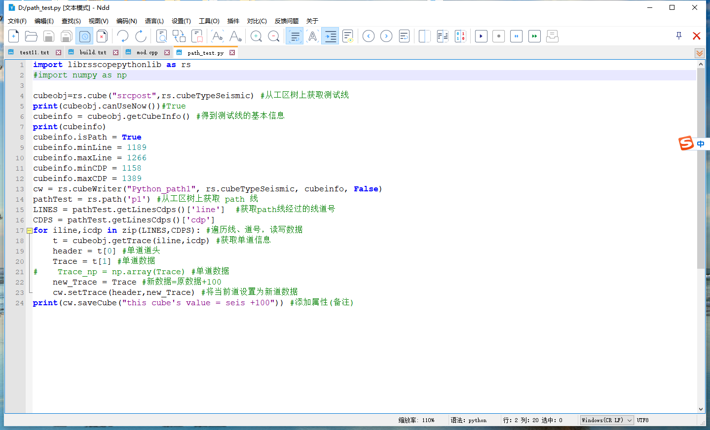Image resolution: width=710 pixels, height=430 pixels.
Task: Switch to the build.txt tab
Action: pos(93,52)
